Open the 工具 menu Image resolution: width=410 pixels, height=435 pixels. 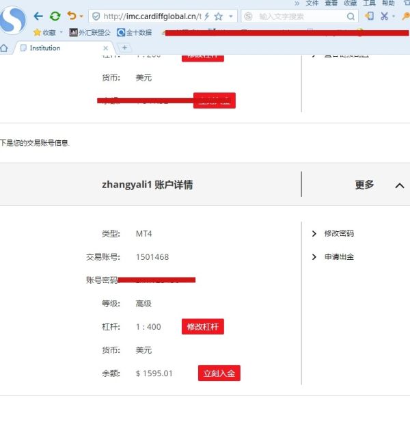pyautogui.click(x=369, y=3)
